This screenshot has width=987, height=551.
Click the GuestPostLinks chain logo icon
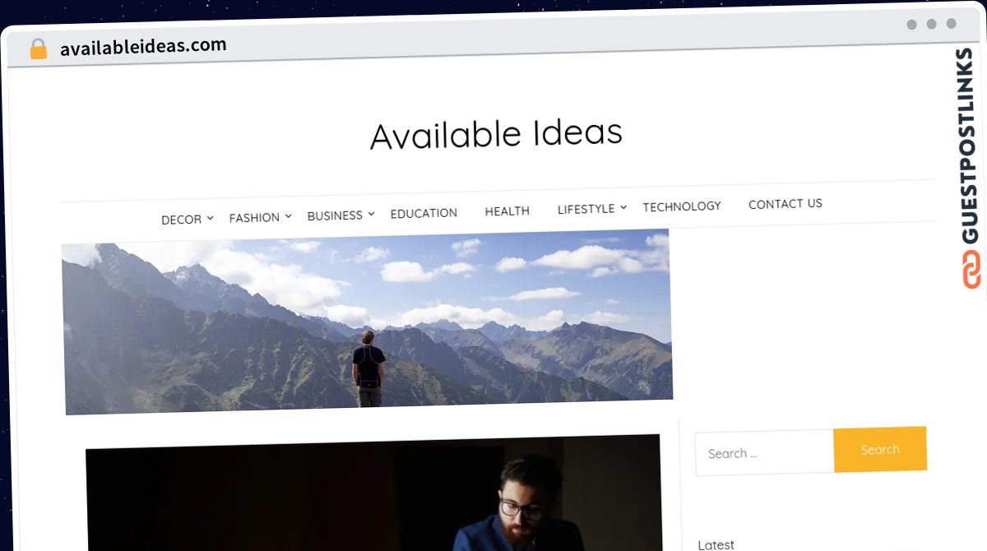(x=971, y=269)
